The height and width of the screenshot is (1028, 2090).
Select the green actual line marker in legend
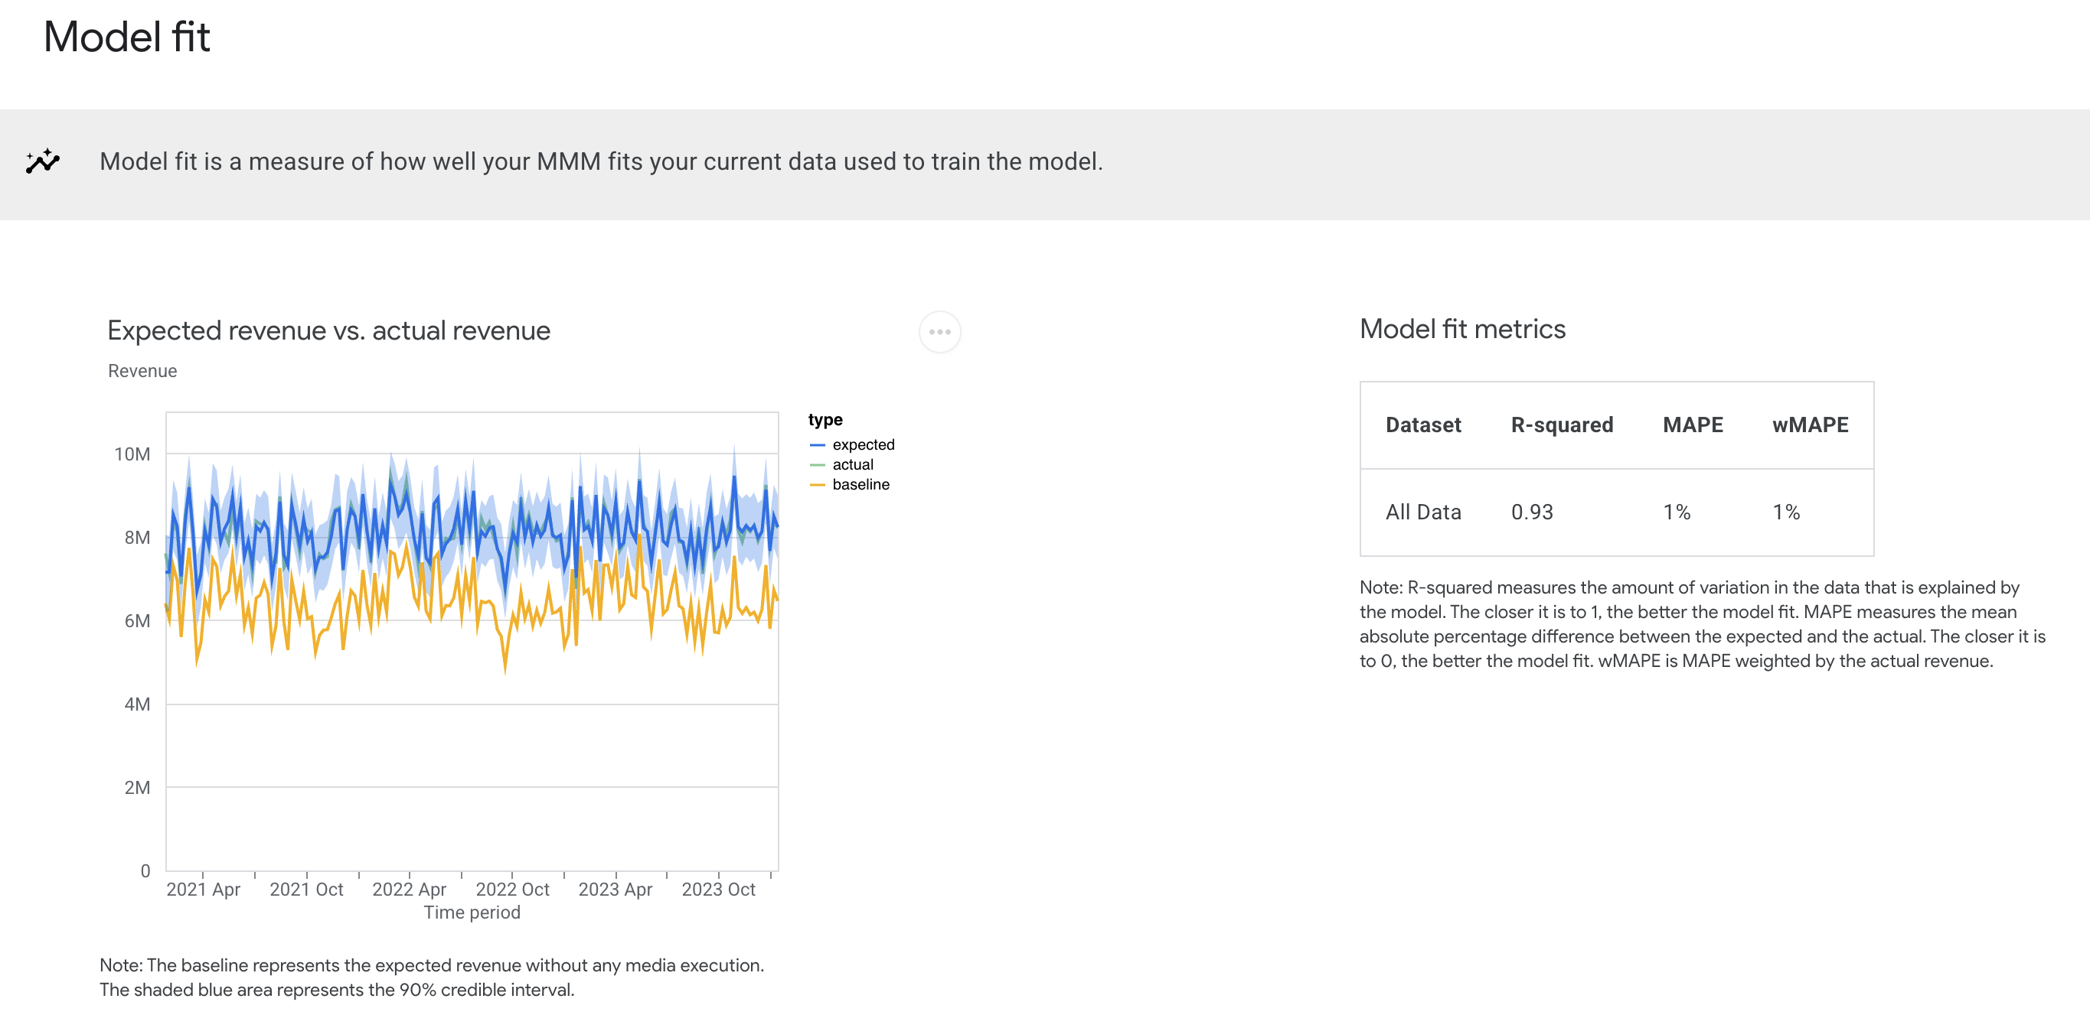[817, 464]
